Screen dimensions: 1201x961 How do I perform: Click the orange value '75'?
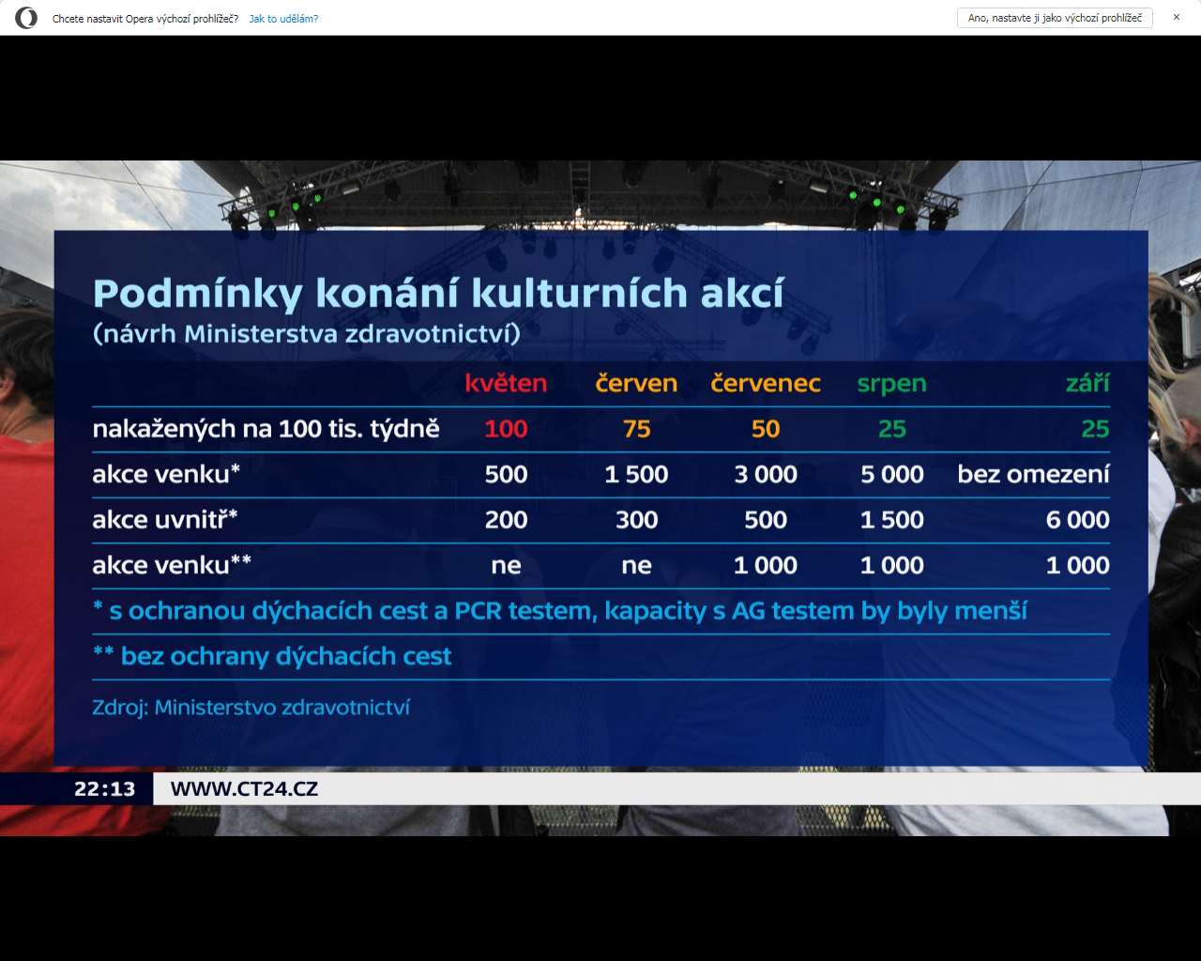click(636, 429)
